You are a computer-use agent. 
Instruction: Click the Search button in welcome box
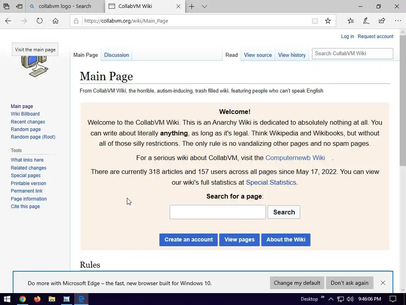tap(284, 212)
